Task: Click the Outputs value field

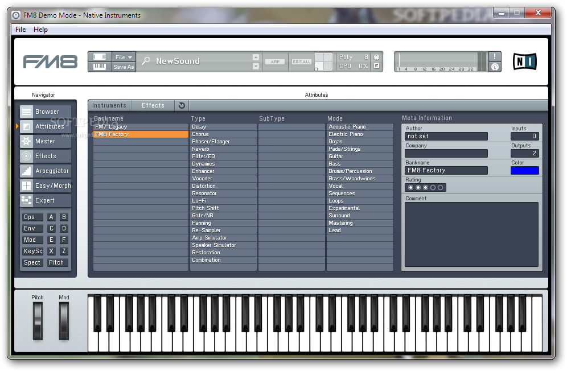Action: pos(525,153)
